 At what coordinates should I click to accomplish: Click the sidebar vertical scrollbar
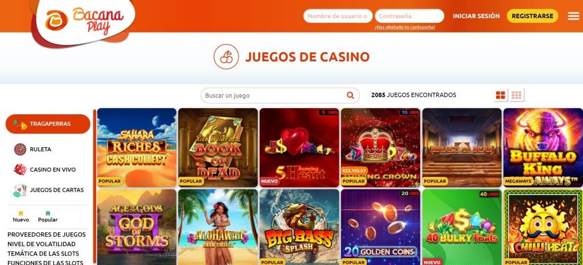point(95,185)
